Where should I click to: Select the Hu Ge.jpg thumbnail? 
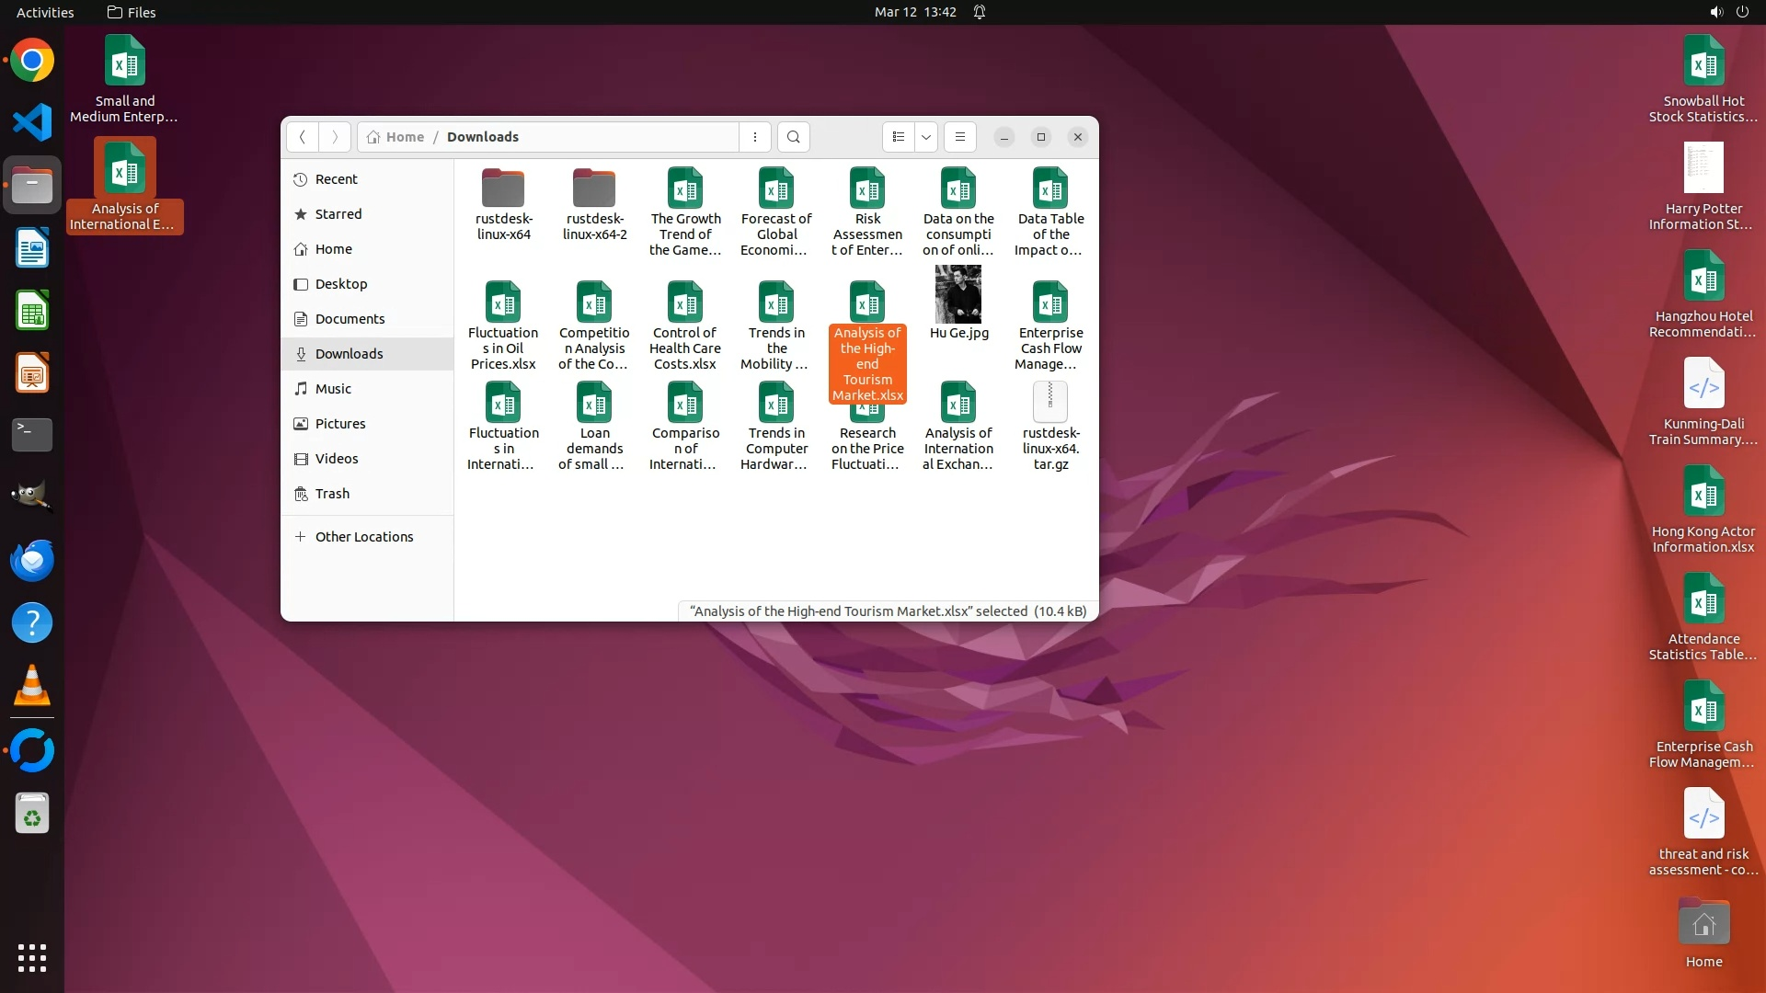tap(958, 294)
